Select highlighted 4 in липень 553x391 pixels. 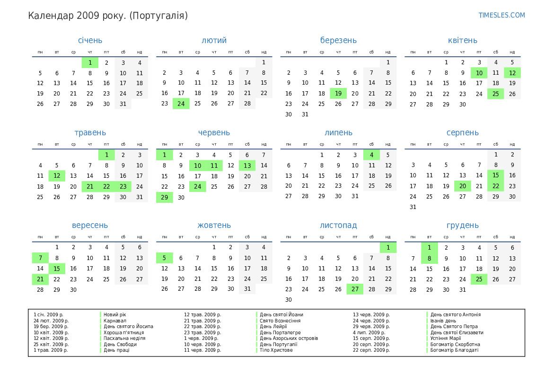[371, 155]
